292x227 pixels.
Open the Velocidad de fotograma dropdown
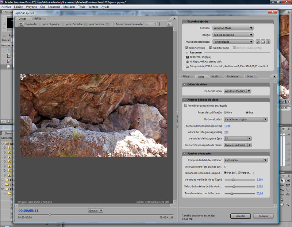(x=238, y=138)
